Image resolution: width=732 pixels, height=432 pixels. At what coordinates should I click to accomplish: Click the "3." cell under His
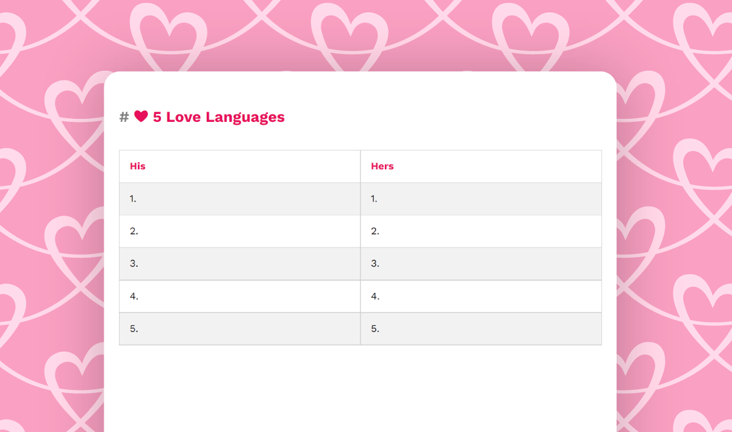[240, 264]
